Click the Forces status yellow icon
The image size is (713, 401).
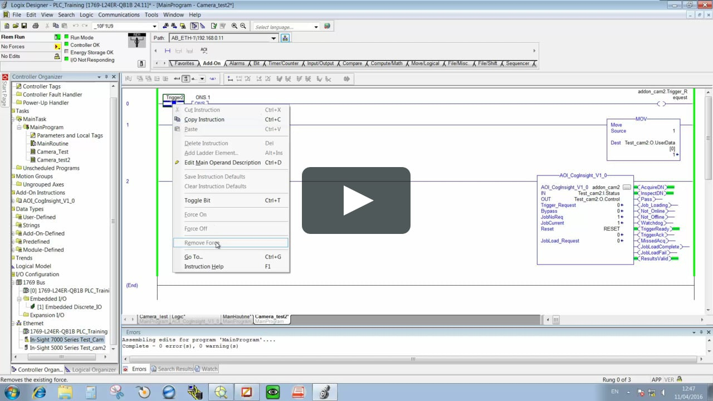(x=57, y=47)
